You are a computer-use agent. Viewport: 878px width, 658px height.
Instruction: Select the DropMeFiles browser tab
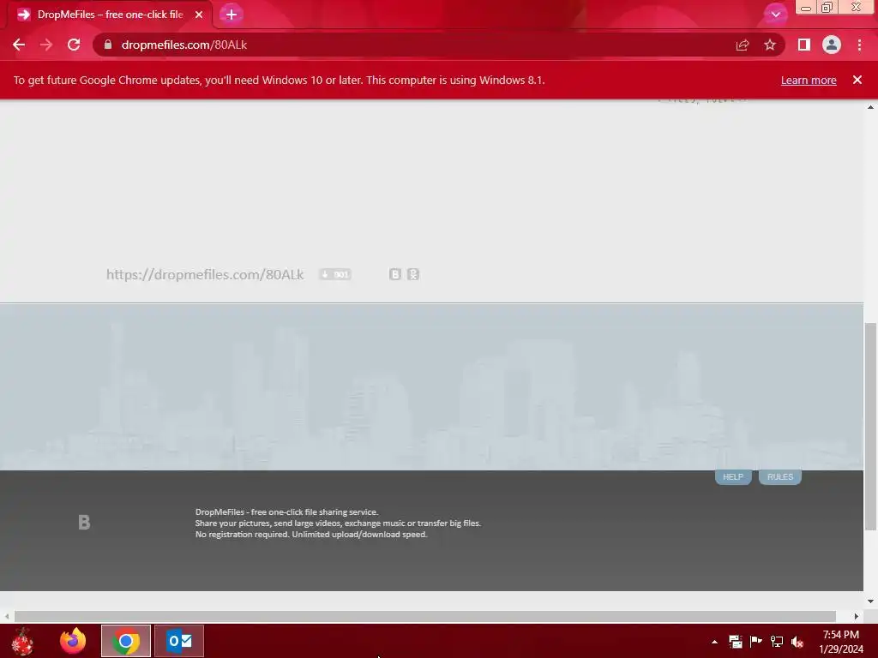109,15
